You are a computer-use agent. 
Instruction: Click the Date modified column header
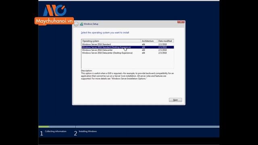[x=165, y=41]
